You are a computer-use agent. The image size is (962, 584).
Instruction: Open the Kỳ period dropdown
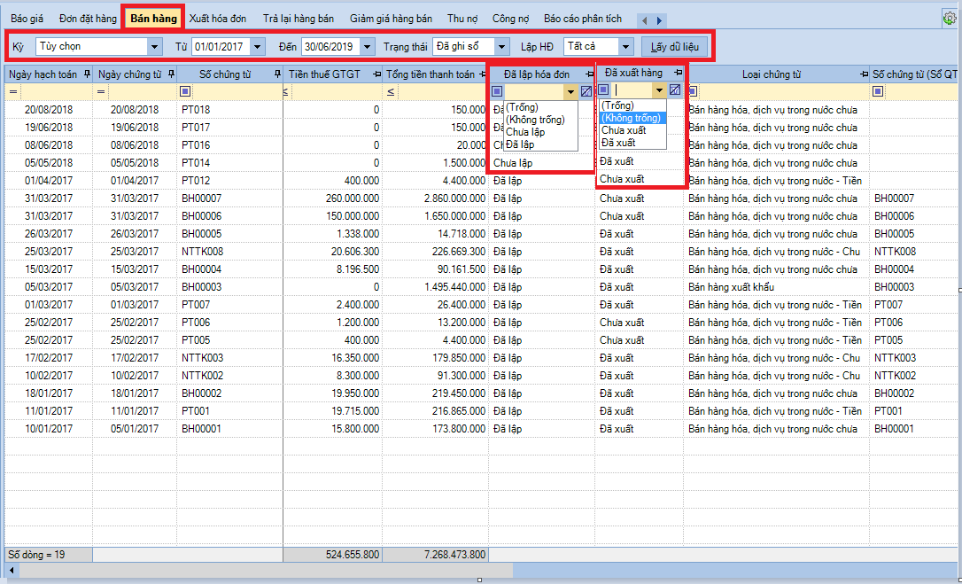pos(154,46)
